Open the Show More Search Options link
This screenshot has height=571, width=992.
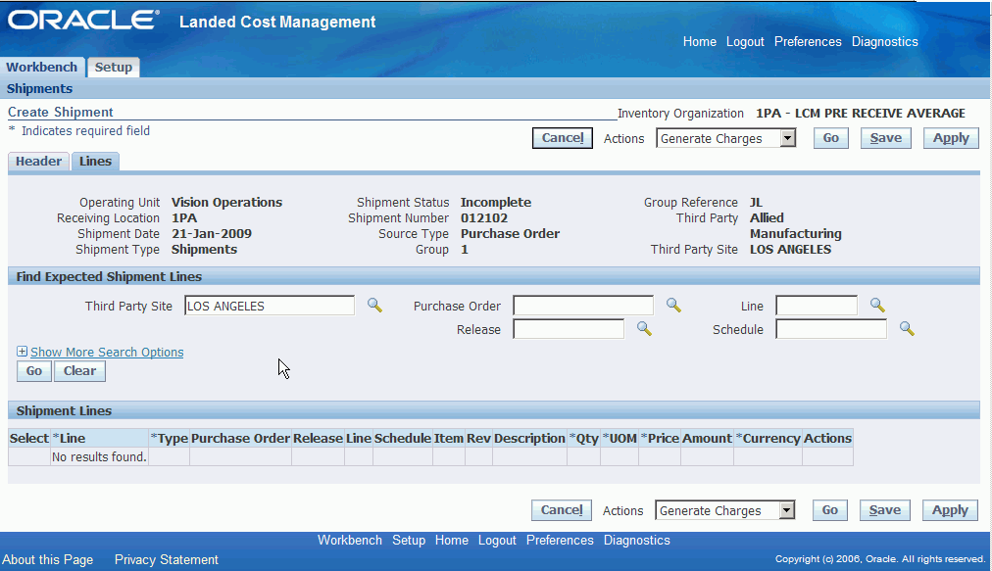pyautogui.click(x=107, y=353)
